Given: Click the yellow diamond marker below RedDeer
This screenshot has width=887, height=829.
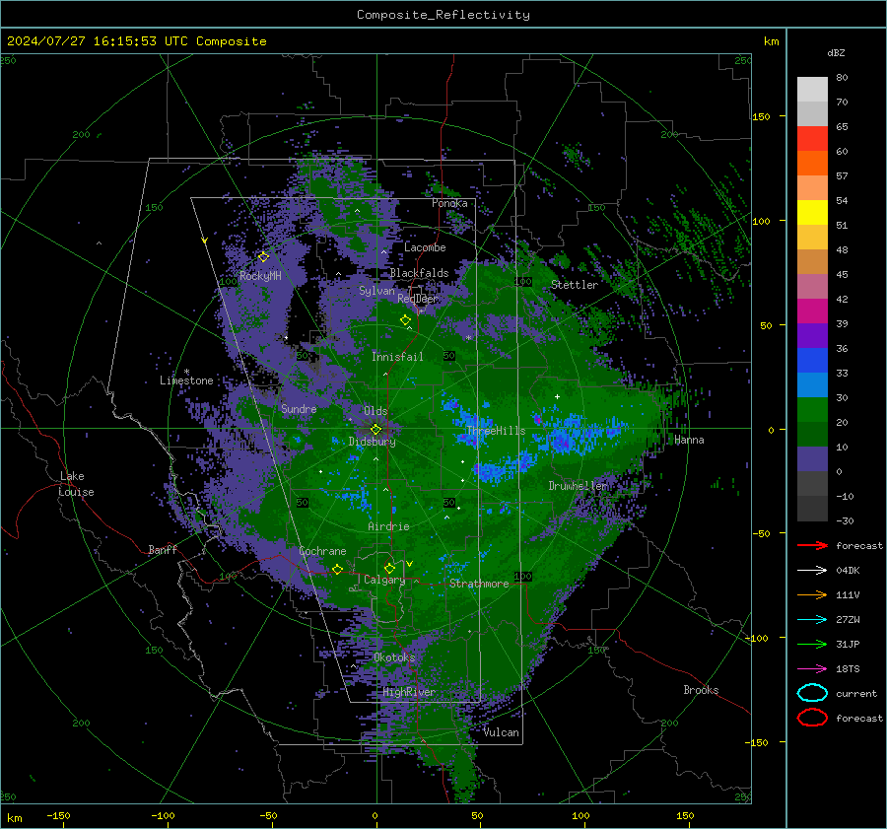Looking at the screenshot, I should 405,319.
